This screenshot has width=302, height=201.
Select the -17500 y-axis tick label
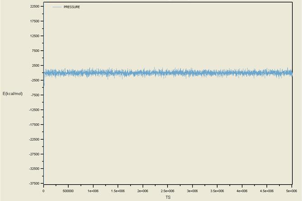33,124
